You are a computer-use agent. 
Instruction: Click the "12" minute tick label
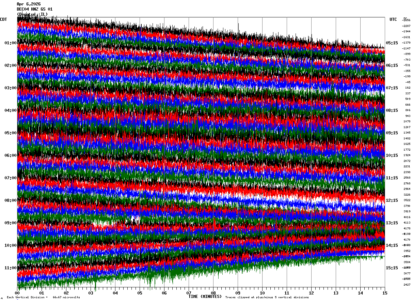tap(312, 293)
